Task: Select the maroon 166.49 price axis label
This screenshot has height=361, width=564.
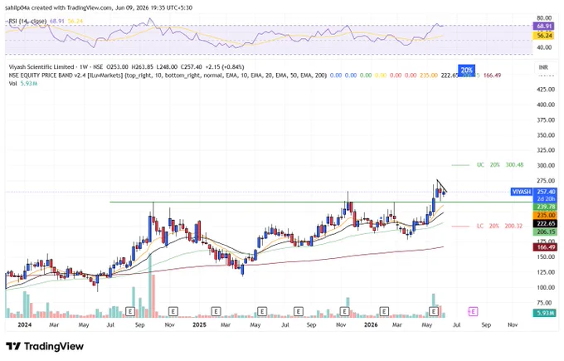Action: tap(546, 247)
